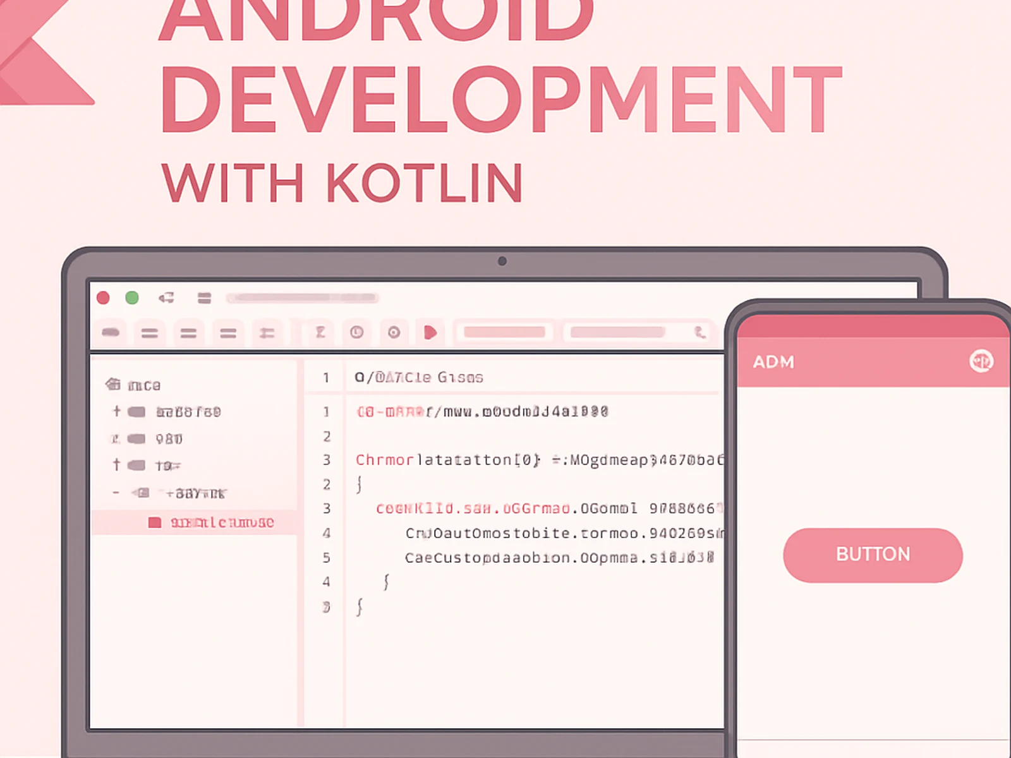Screen dimensions: 1011x758
Task: Select the "980" item in project tree
Action: coord(169,439)
